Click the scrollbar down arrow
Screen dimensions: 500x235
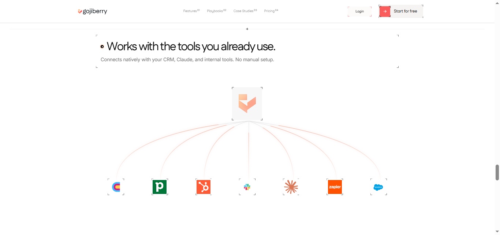[497, 232]
